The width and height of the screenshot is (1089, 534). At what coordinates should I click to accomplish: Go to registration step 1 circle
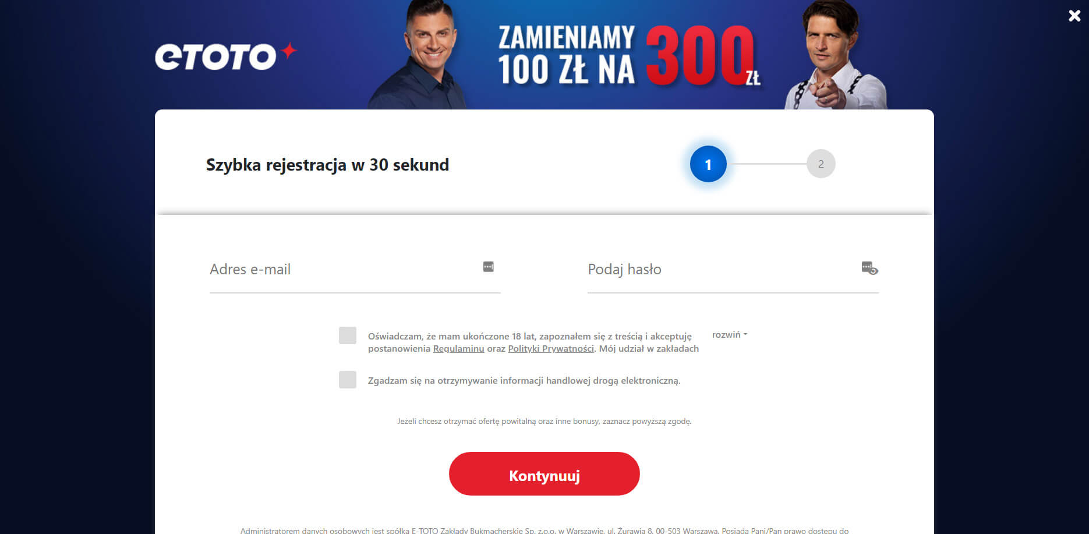(x=708, y=164)
